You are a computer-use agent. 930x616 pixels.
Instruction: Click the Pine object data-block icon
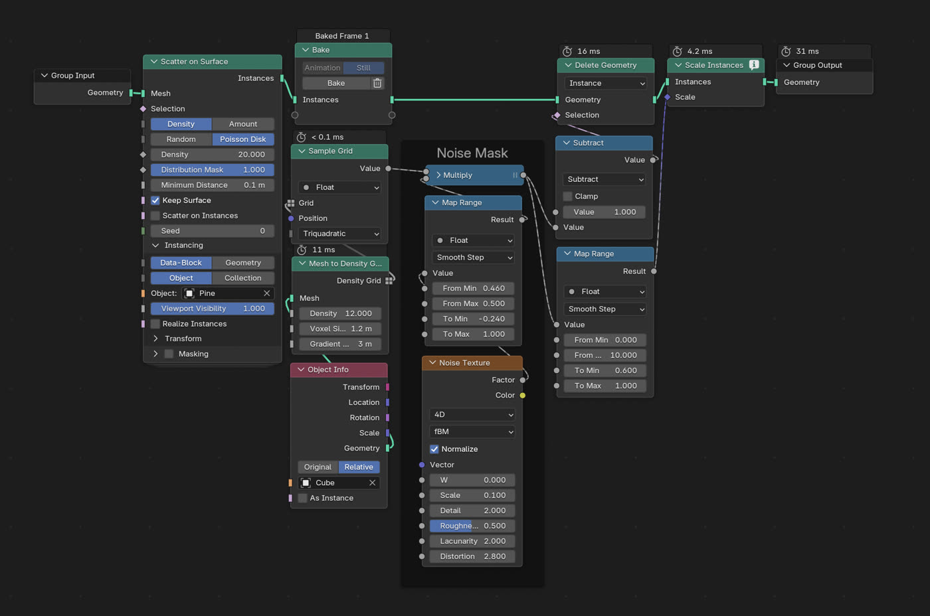[x=189, y=293]
